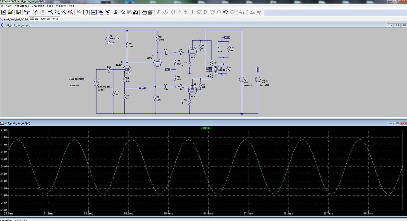
Task: Click the U4 12AX7 tube symbol
Action: [127, 70]
